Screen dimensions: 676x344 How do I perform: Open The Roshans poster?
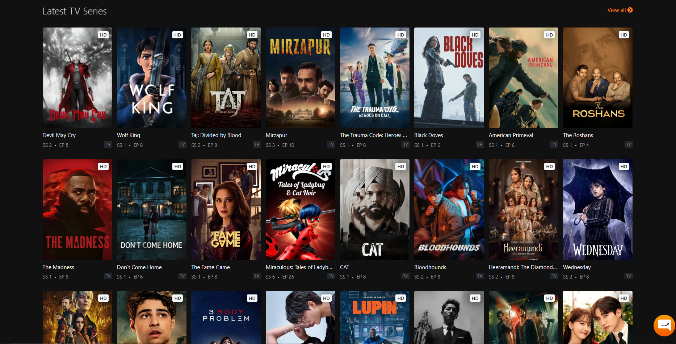click(598, 78)
